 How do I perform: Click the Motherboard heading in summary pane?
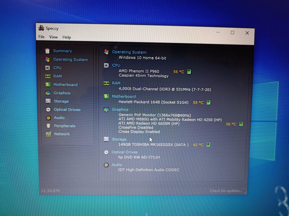(x=124, y=96)
